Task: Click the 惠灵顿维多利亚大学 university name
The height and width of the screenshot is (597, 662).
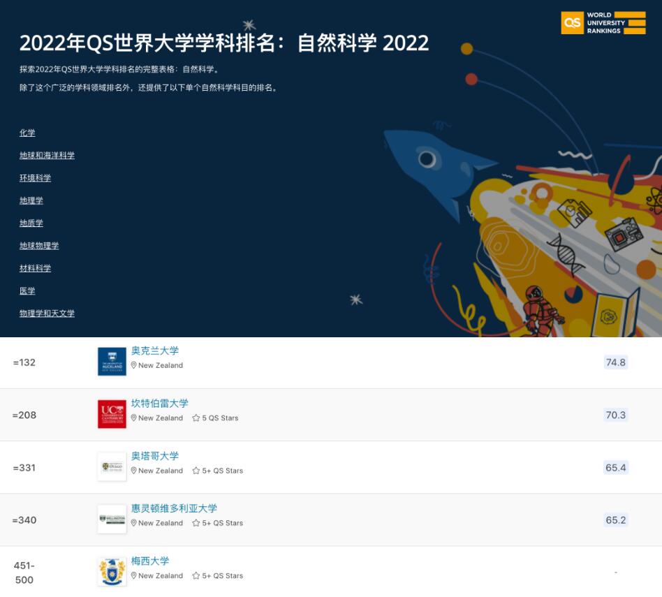Action: 174,508
